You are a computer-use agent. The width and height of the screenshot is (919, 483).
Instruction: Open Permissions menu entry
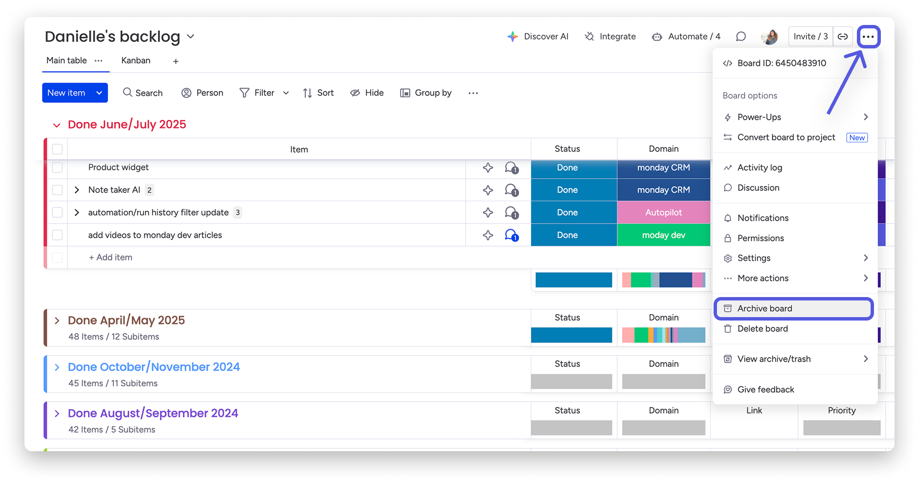[x=795, y=238]
